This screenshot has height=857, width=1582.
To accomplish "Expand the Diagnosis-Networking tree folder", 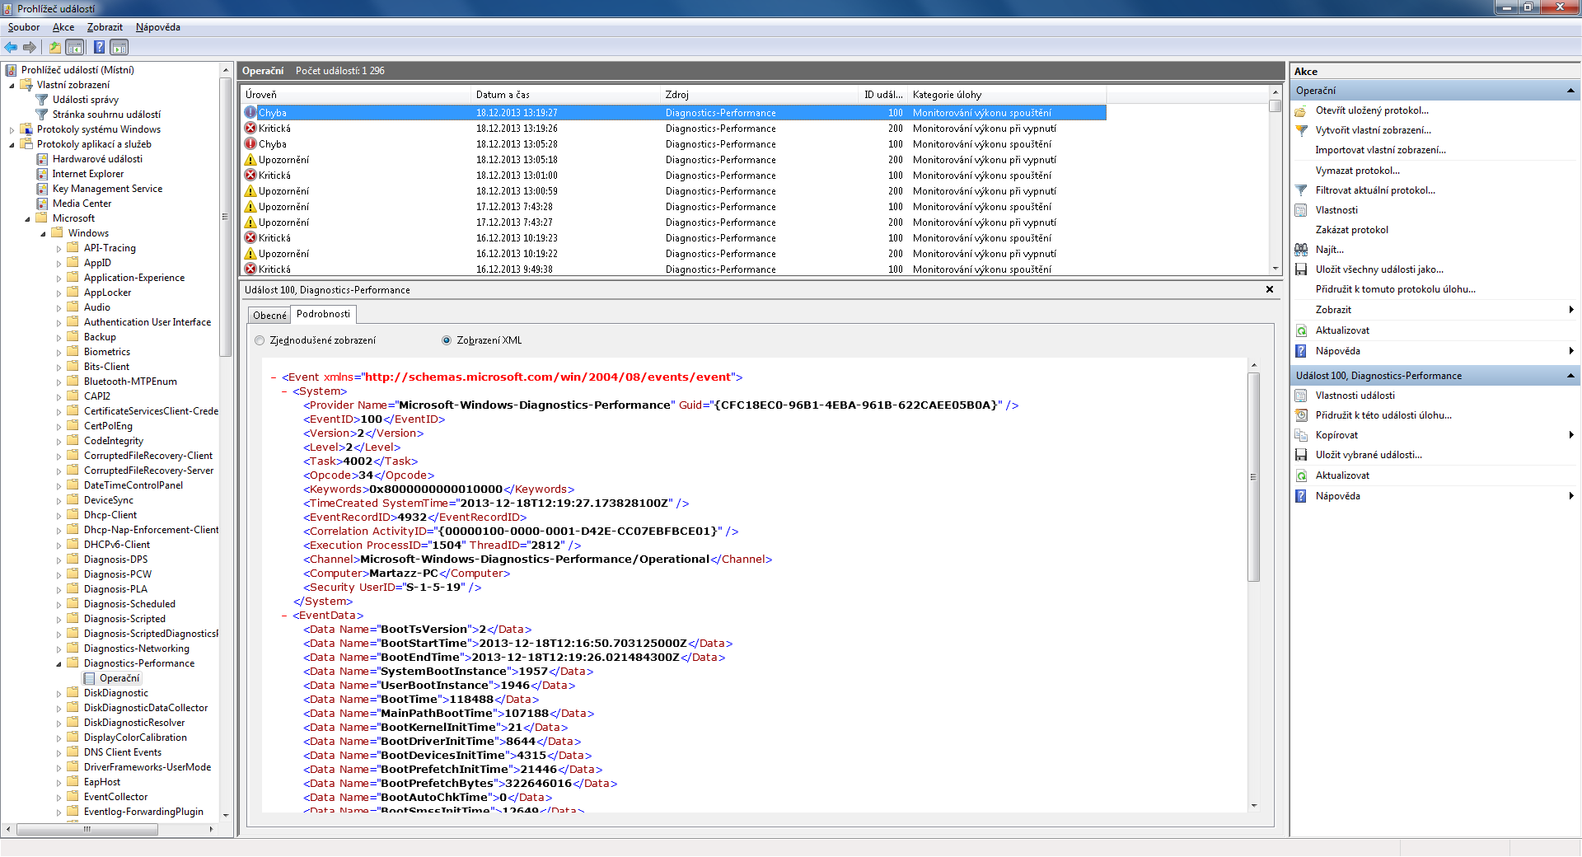I will coord(59,649).
